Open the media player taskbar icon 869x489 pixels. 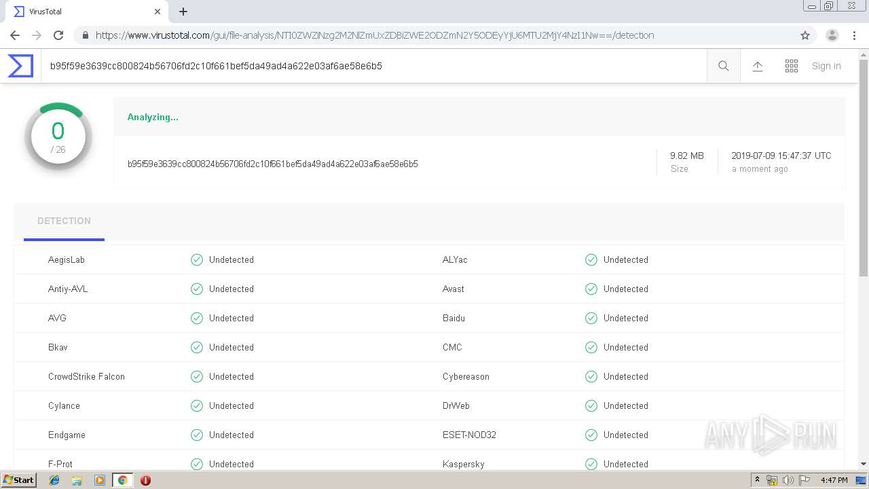100,480
